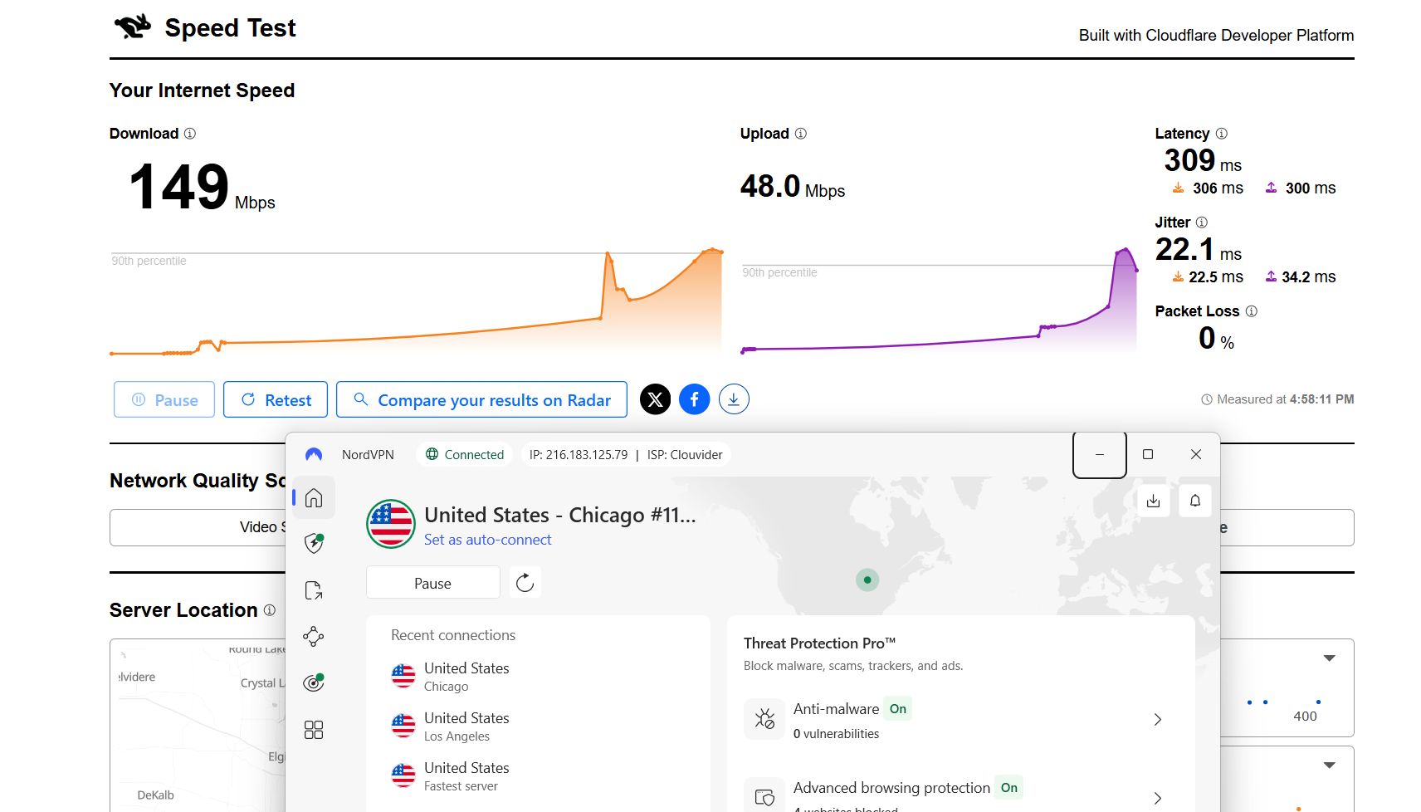Click the download speed chart
The width and height of the screenshot is (1421, 812).
click(x=417, y=301)
